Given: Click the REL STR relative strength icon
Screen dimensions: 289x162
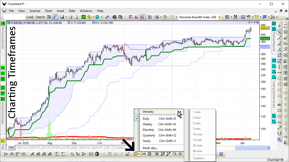Looking at the screenshot, I should (49, 17).
